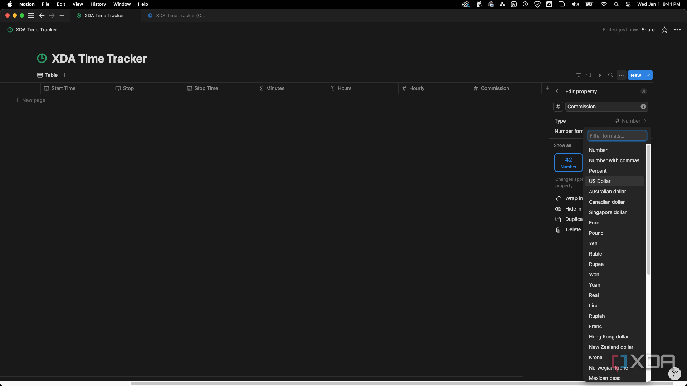Image resolution: width=687 pixels, height=386 pixels.
Task: Choose Number with commas format
Action: click(614, 160)
